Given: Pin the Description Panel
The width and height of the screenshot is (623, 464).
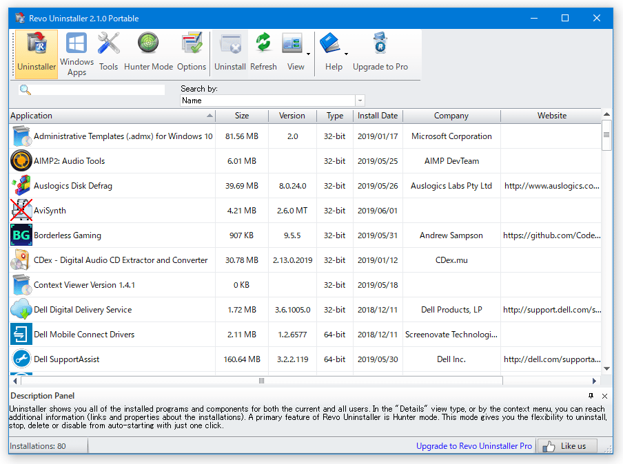Looking at the screenshot, I should tap(591, 396).
